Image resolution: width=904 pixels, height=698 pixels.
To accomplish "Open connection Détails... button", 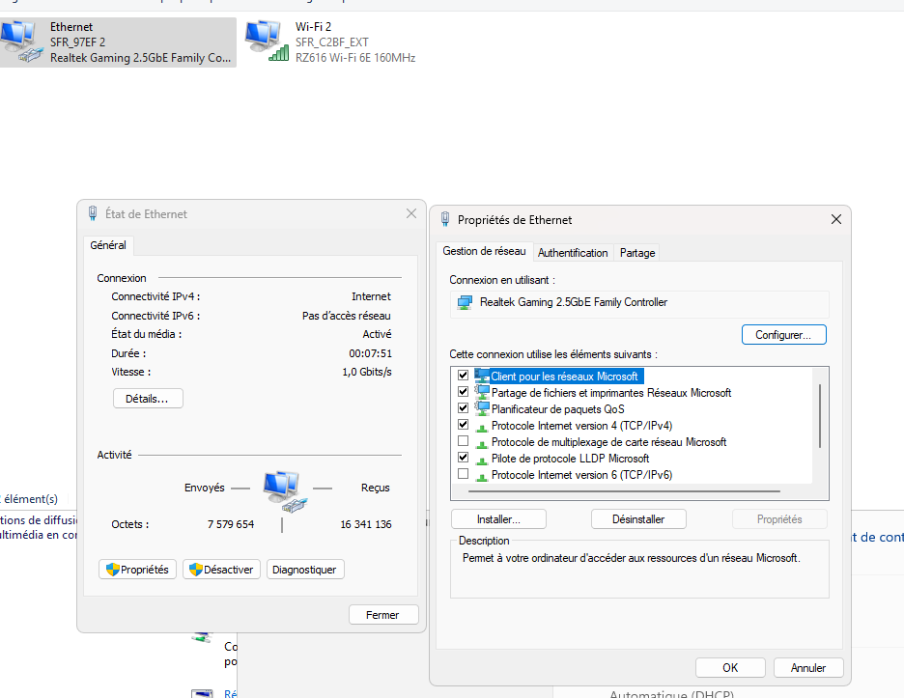I will coord(148,399).
